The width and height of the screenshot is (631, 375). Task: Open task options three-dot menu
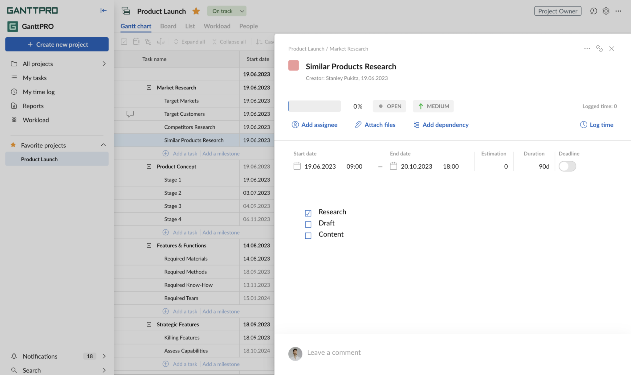(x=587, y=49)
